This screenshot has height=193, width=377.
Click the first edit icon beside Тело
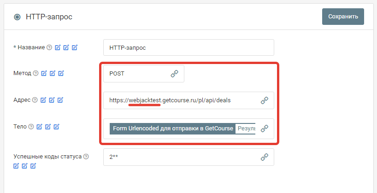coord(39,126)
